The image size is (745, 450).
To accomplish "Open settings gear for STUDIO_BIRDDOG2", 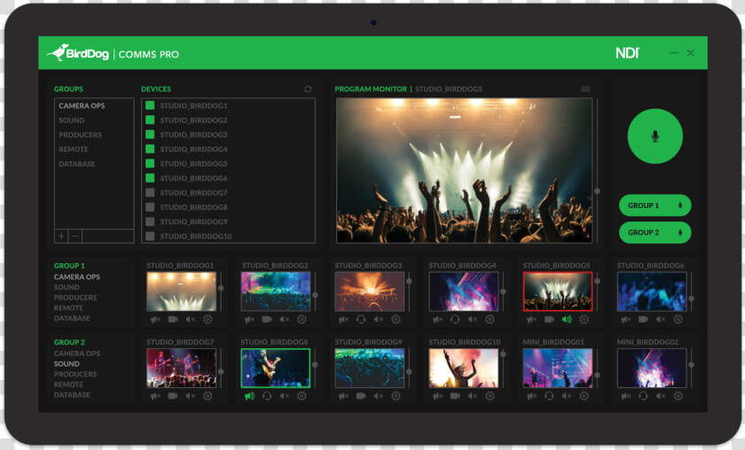I will click(x=302, y=320).
